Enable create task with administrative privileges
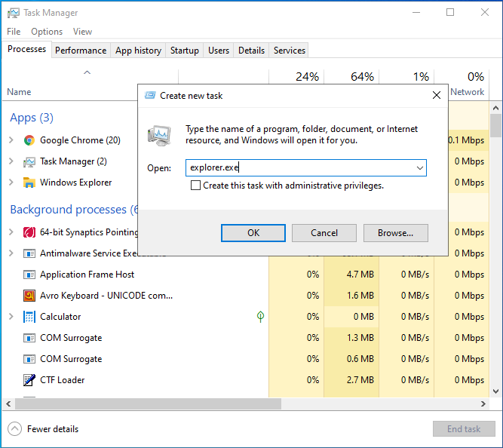503x448 pixels. 196,186
